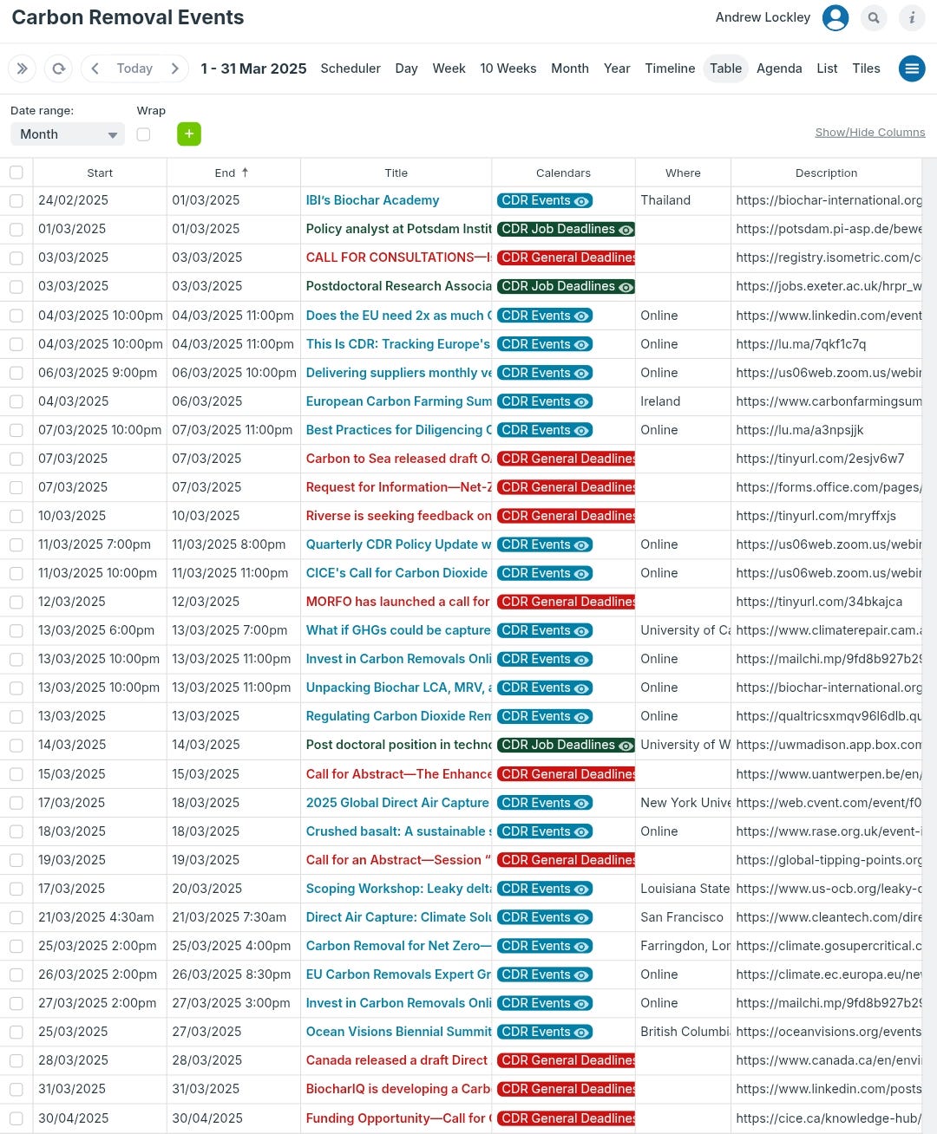Toggle eye icon on Direct Air Capture: Climate tag
937x1134 pixels.
[582, 917]
